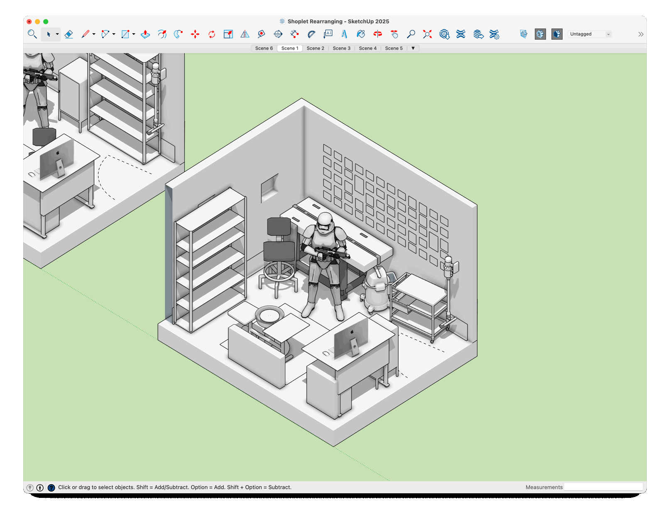
Task: Switch to the Scene 1 tab
Action: pyautogui.click(x=290, y=48)
